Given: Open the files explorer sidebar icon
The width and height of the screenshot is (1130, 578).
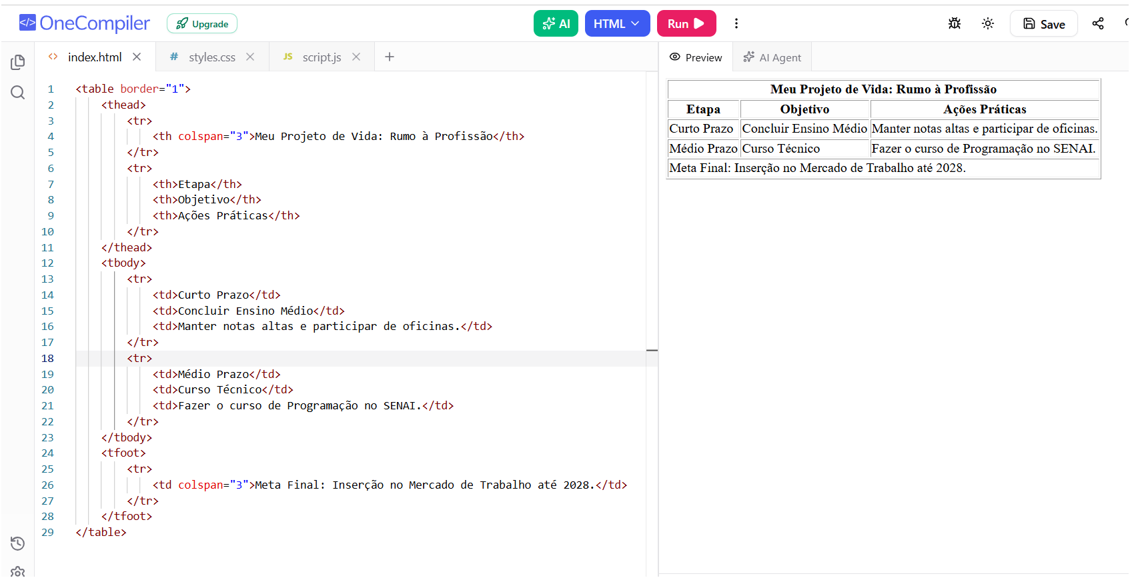Looking at the screenshot, I should pos(18,62).
